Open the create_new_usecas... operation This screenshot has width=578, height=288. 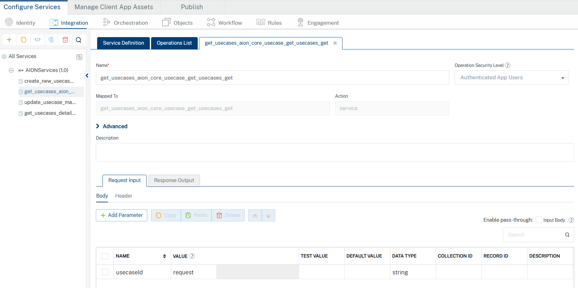coord(49,81)
